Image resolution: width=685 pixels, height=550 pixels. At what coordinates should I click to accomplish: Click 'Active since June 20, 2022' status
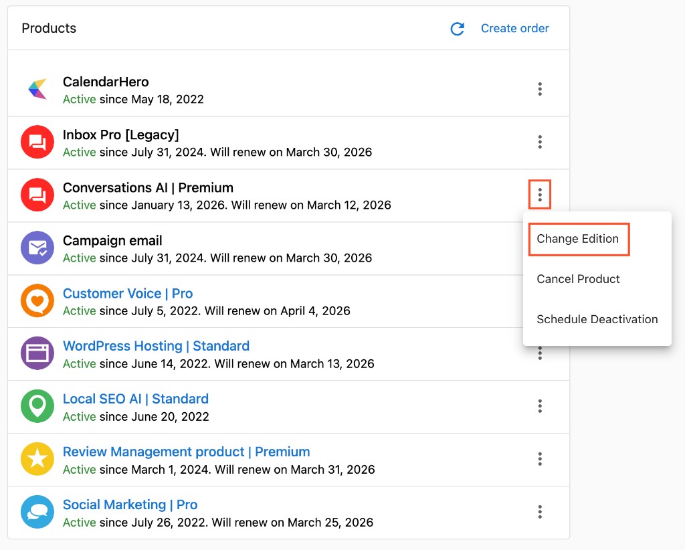click(136, 417)
